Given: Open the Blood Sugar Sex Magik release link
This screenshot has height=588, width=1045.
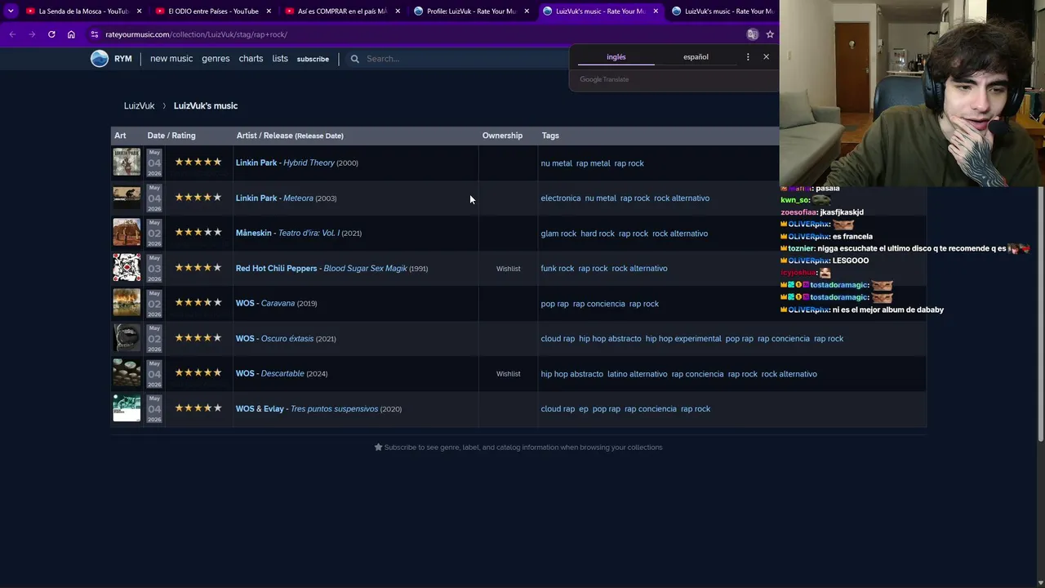Looking at the screenshot, I should 365,268.
